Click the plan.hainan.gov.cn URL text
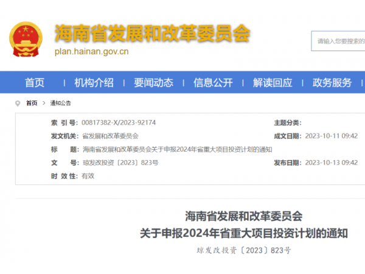Viewport: 365px width, 274px height. pos(92,52)
